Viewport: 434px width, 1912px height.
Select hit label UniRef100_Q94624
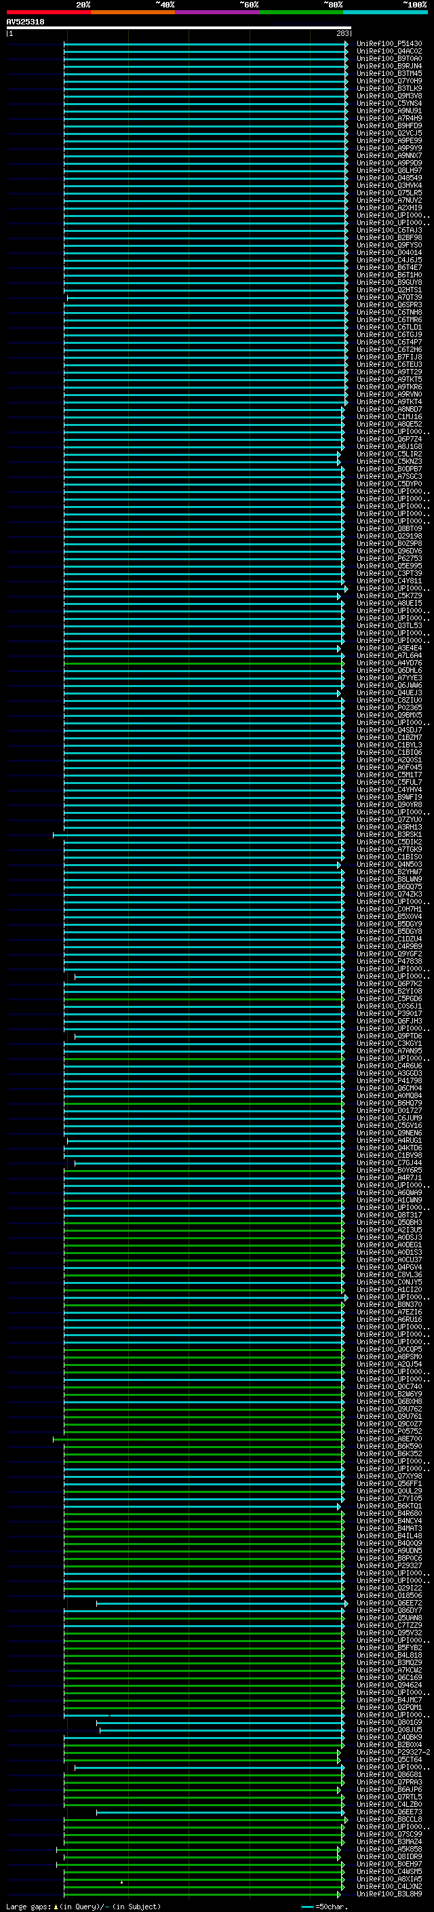tap(389, 1685)
